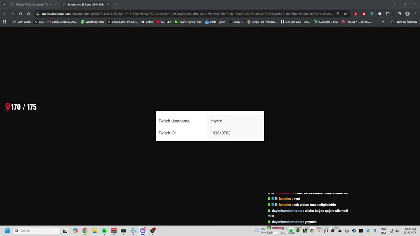The image size is (420, 236).
Task: Click the address bar URL field
Action: tap(187, 14)
